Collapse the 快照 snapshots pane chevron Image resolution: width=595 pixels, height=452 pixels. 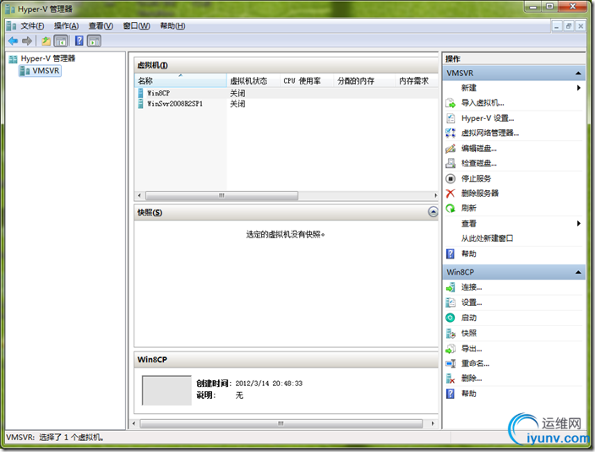click(433, 212)
